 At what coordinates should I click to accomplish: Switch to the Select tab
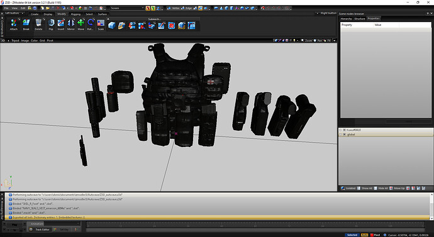(x=89, y=14)
